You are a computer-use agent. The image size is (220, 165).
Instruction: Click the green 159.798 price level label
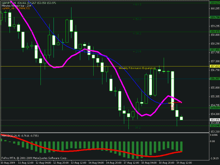click(x=215, y=17)
